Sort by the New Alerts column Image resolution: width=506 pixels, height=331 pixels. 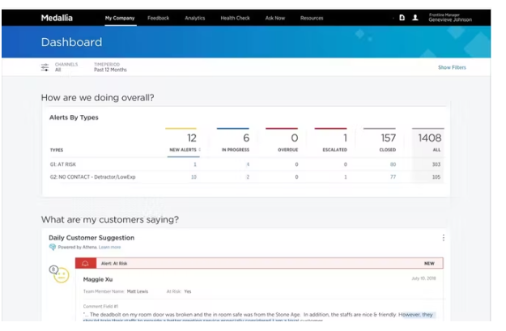[x=182, y=150]
